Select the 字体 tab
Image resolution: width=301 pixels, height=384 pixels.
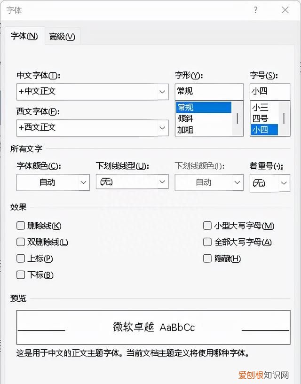pyautogui.click(x=24, y=36)
